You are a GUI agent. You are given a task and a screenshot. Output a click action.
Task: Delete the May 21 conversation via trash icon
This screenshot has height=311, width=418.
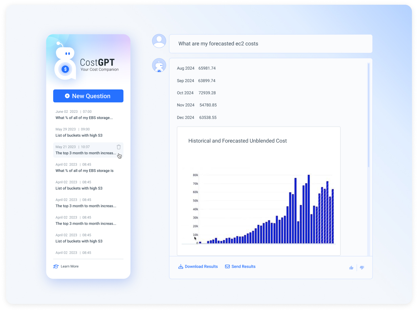(x=118, y=147)
